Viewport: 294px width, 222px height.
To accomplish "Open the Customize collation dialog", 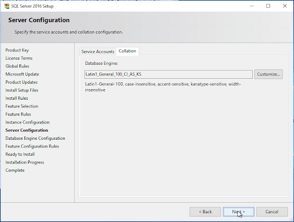I will [x=268, y=74].
